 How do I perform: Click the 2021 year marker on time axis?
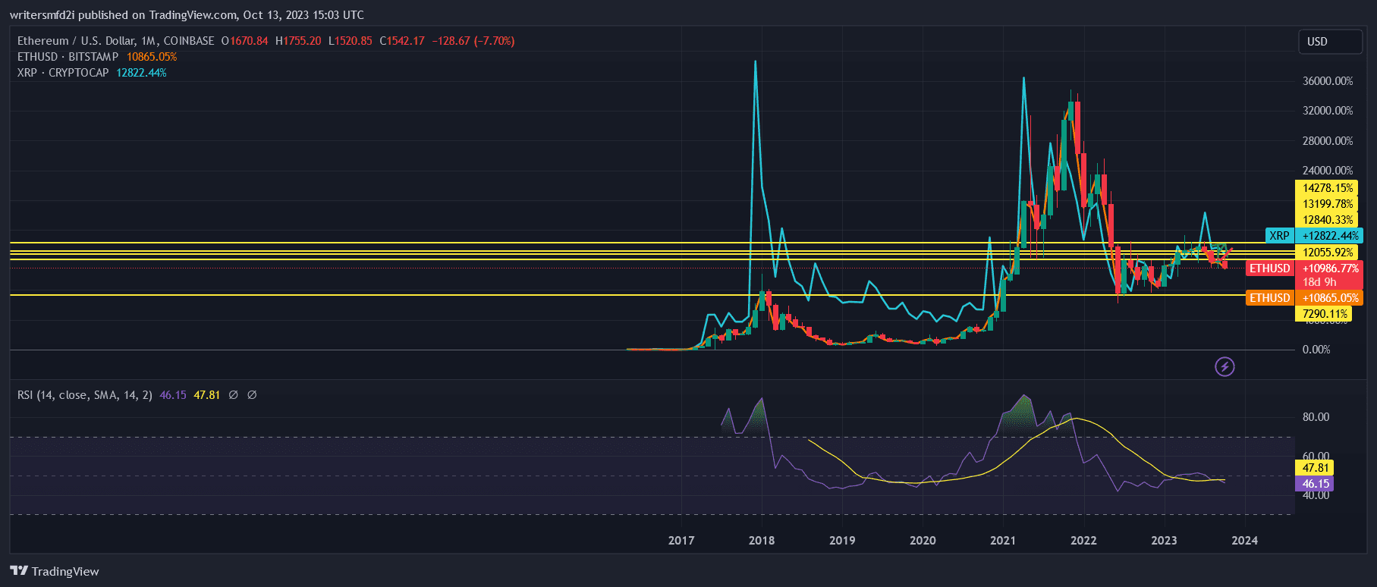pyautogui.click(x=1003, y=541)
